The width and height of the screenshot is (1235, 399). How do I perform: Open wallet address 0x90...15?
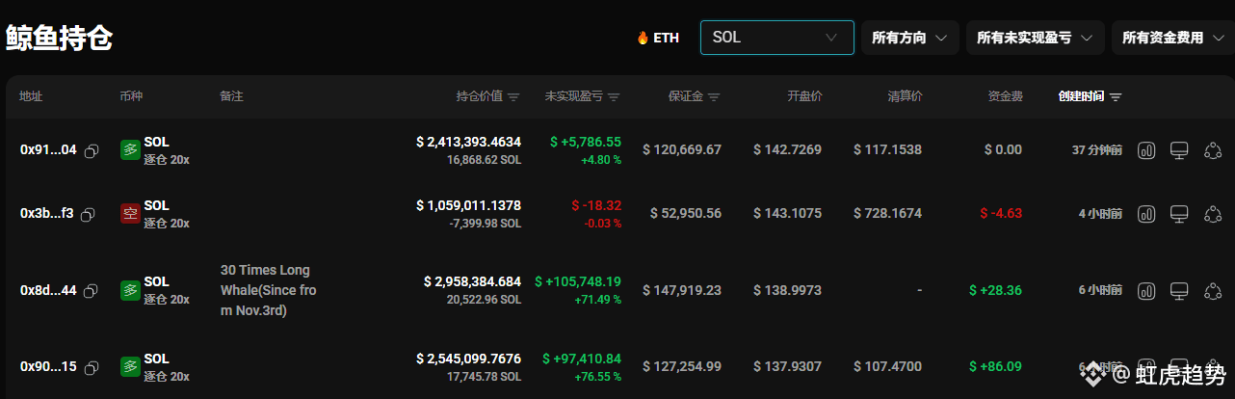coord(48,366)
